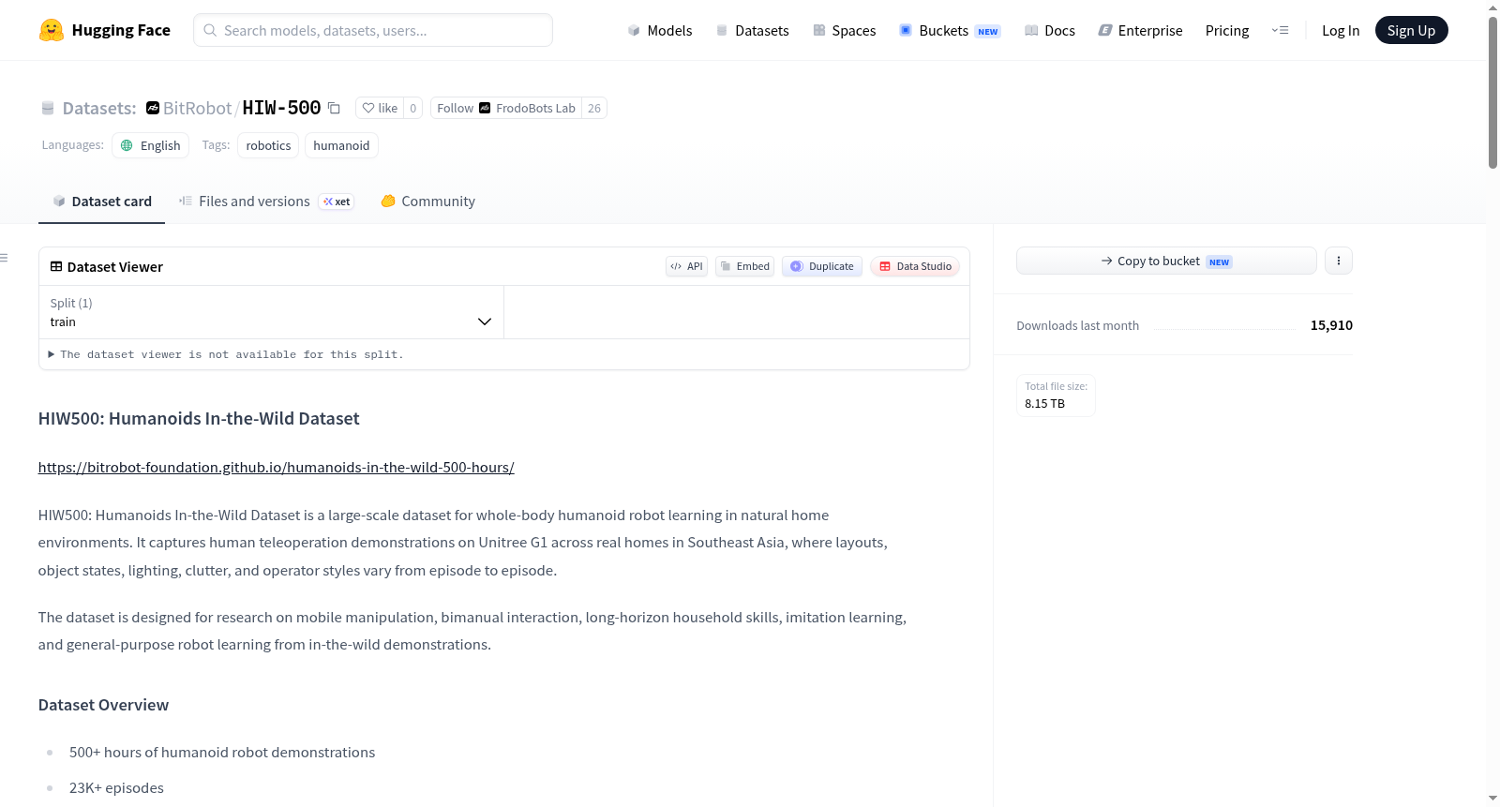This screenshot has height=807, width=1500.
Task: Open the Enterprise navigation item
Action: [1140, 30]
